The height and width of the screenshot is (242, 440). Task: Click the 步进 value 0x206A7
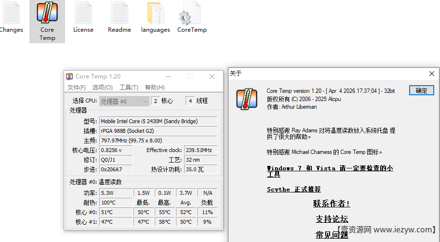(x=116, y=169)
